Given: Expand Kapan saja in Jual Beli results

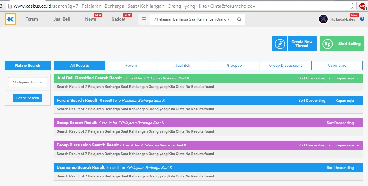Looking at the screenshot, I should click(347, 78).
